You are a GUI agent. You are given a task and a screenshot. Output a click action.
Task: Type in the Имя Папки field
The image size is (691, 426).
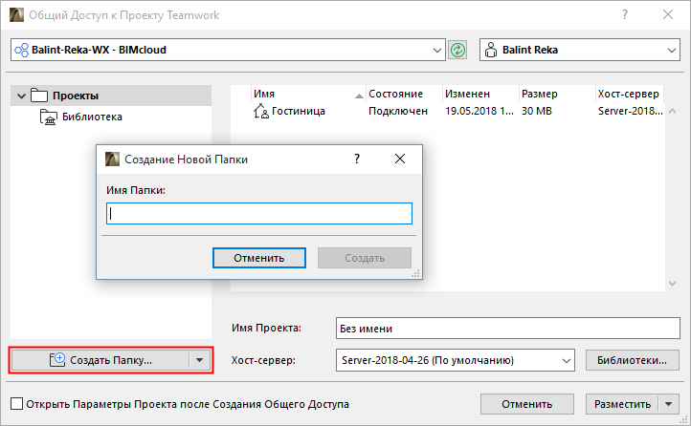(x=258, y=214)
